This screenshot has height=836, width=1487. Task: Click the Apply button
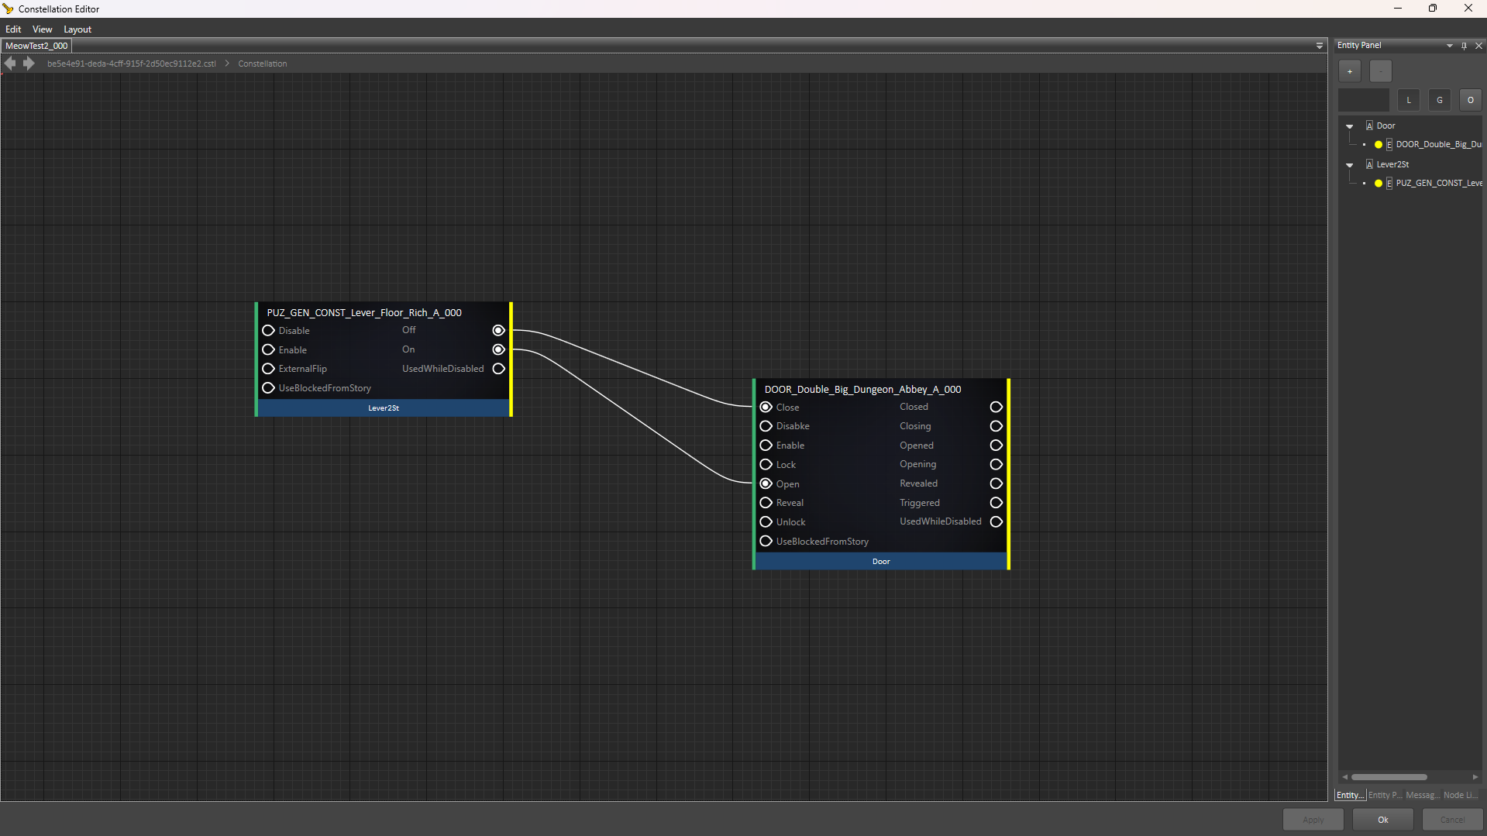[x=1313, y=820]
